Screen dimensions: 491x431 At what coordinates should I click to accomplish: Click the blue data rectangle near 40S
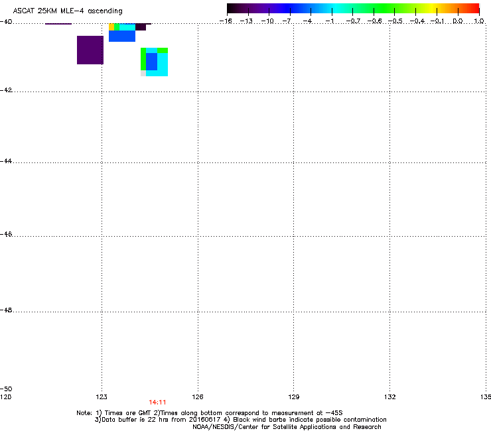coord(122,36)
